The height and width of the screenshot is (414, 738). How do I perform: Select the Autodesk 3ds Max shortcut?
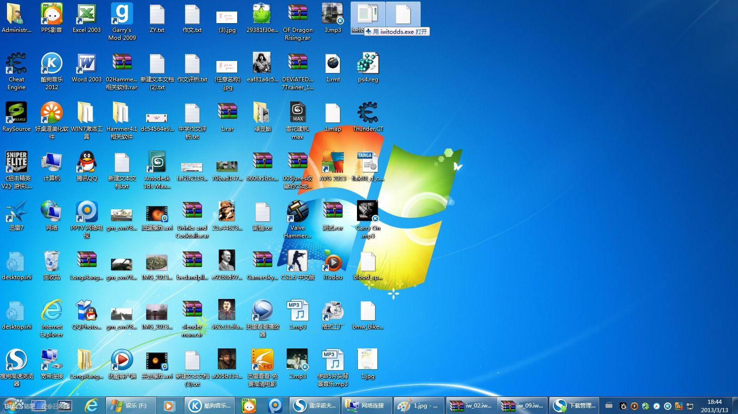(x=157, y=170)
